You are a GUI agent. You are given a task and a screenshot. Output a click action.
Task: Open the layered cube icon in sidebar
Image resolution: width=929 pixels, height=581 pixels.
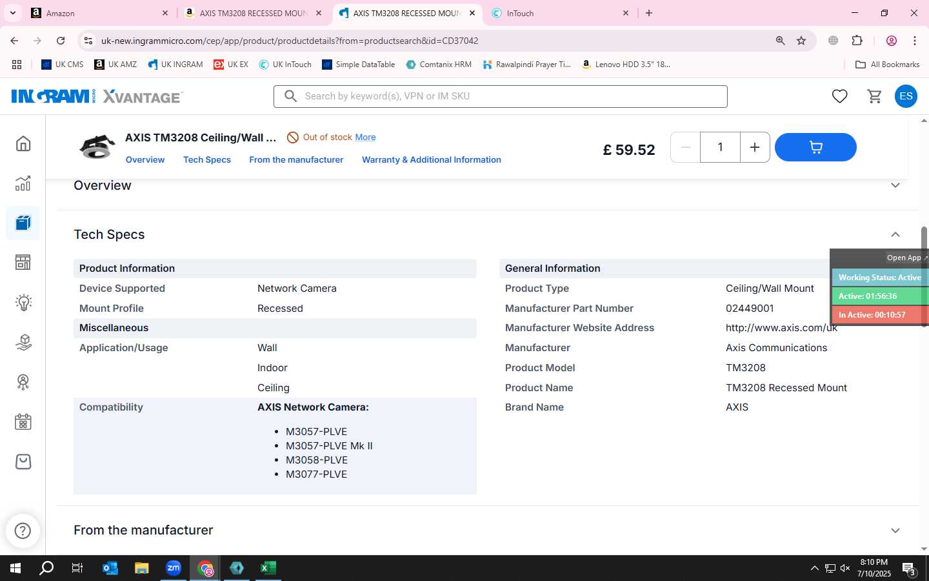click(x=23, y=342)
